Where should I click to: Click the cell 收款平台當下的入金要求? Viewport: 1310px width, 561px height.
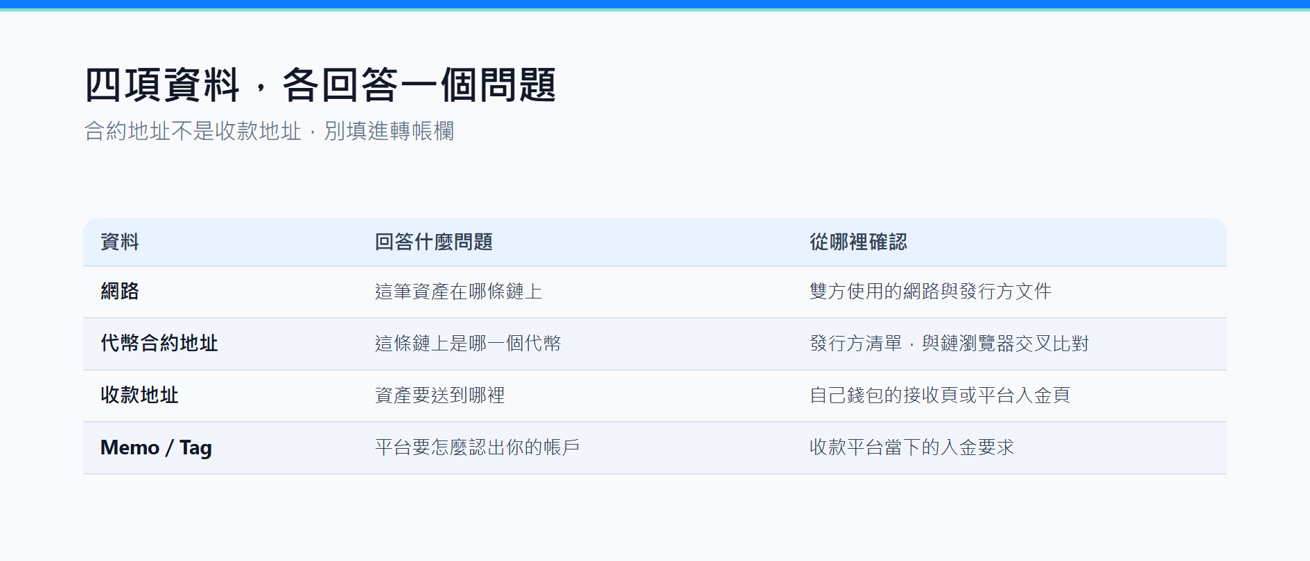pos(911,447)
